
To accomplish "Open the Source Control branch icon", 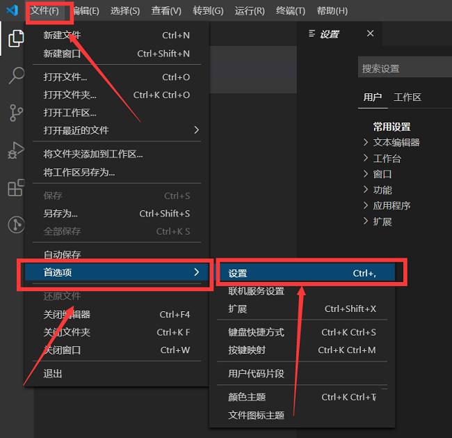I will click(x=15, y=113).
